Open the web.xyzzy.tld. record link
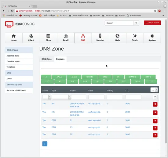This screenshot has width=168, height=158. [x=95, y=120]
